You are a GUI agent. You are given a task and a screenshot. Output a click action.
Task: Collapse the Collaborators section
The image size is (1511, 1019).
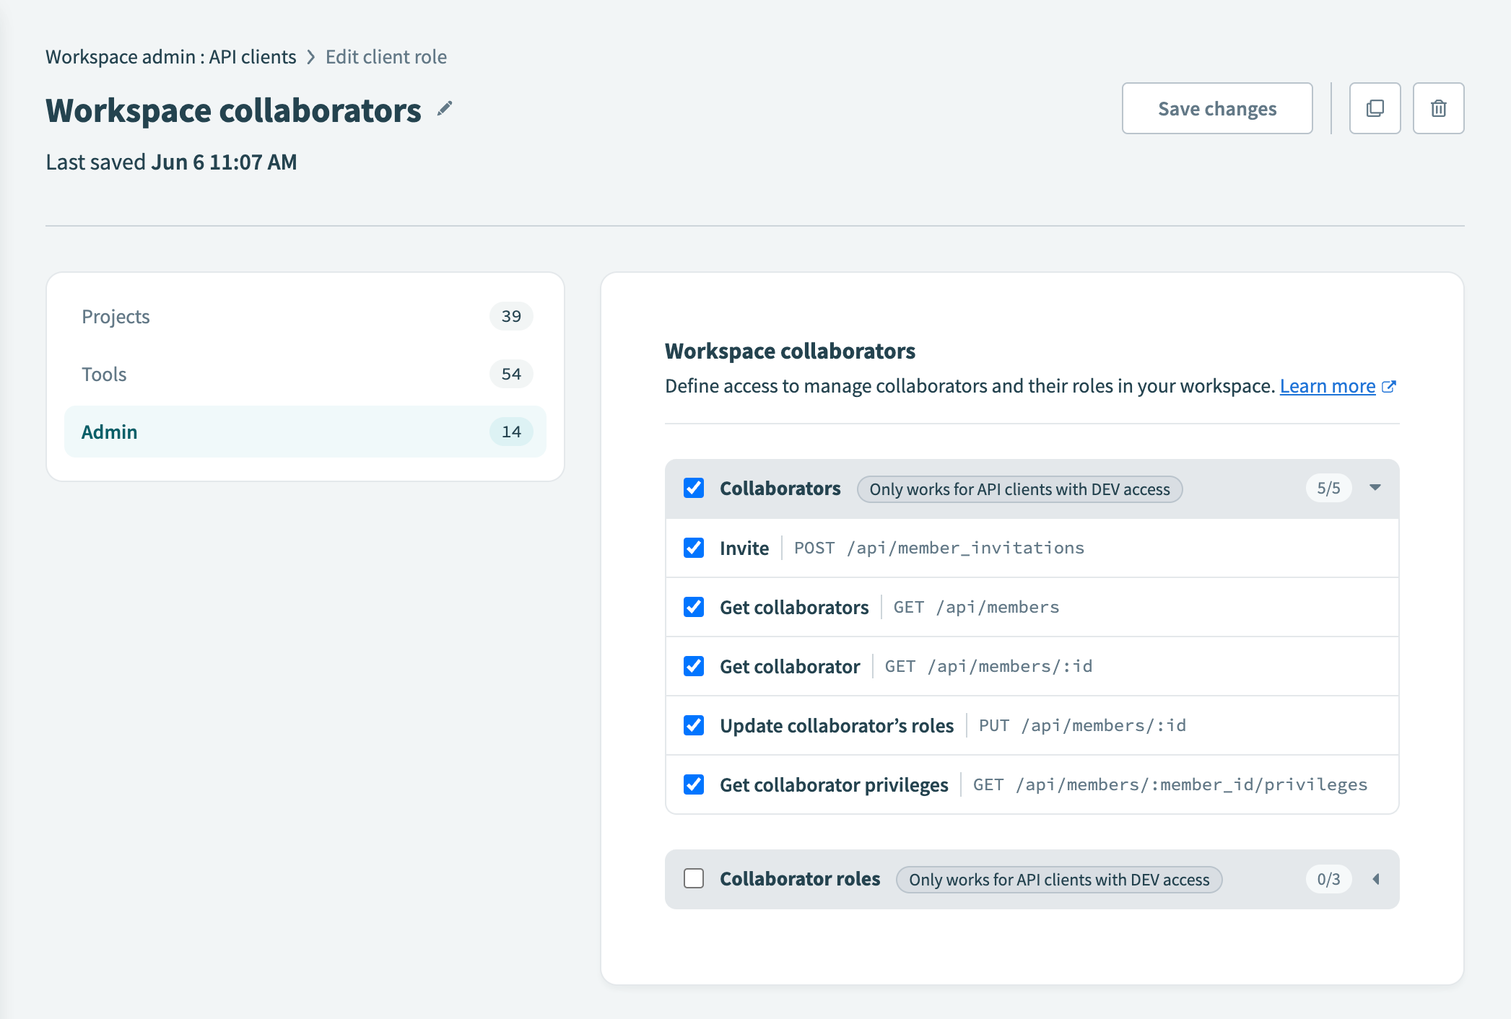click(1375, 488)
